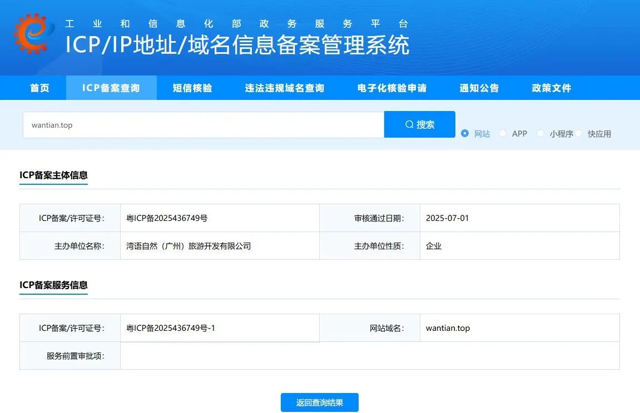Click the search field containing wantian.top

[x=204, y=125]
